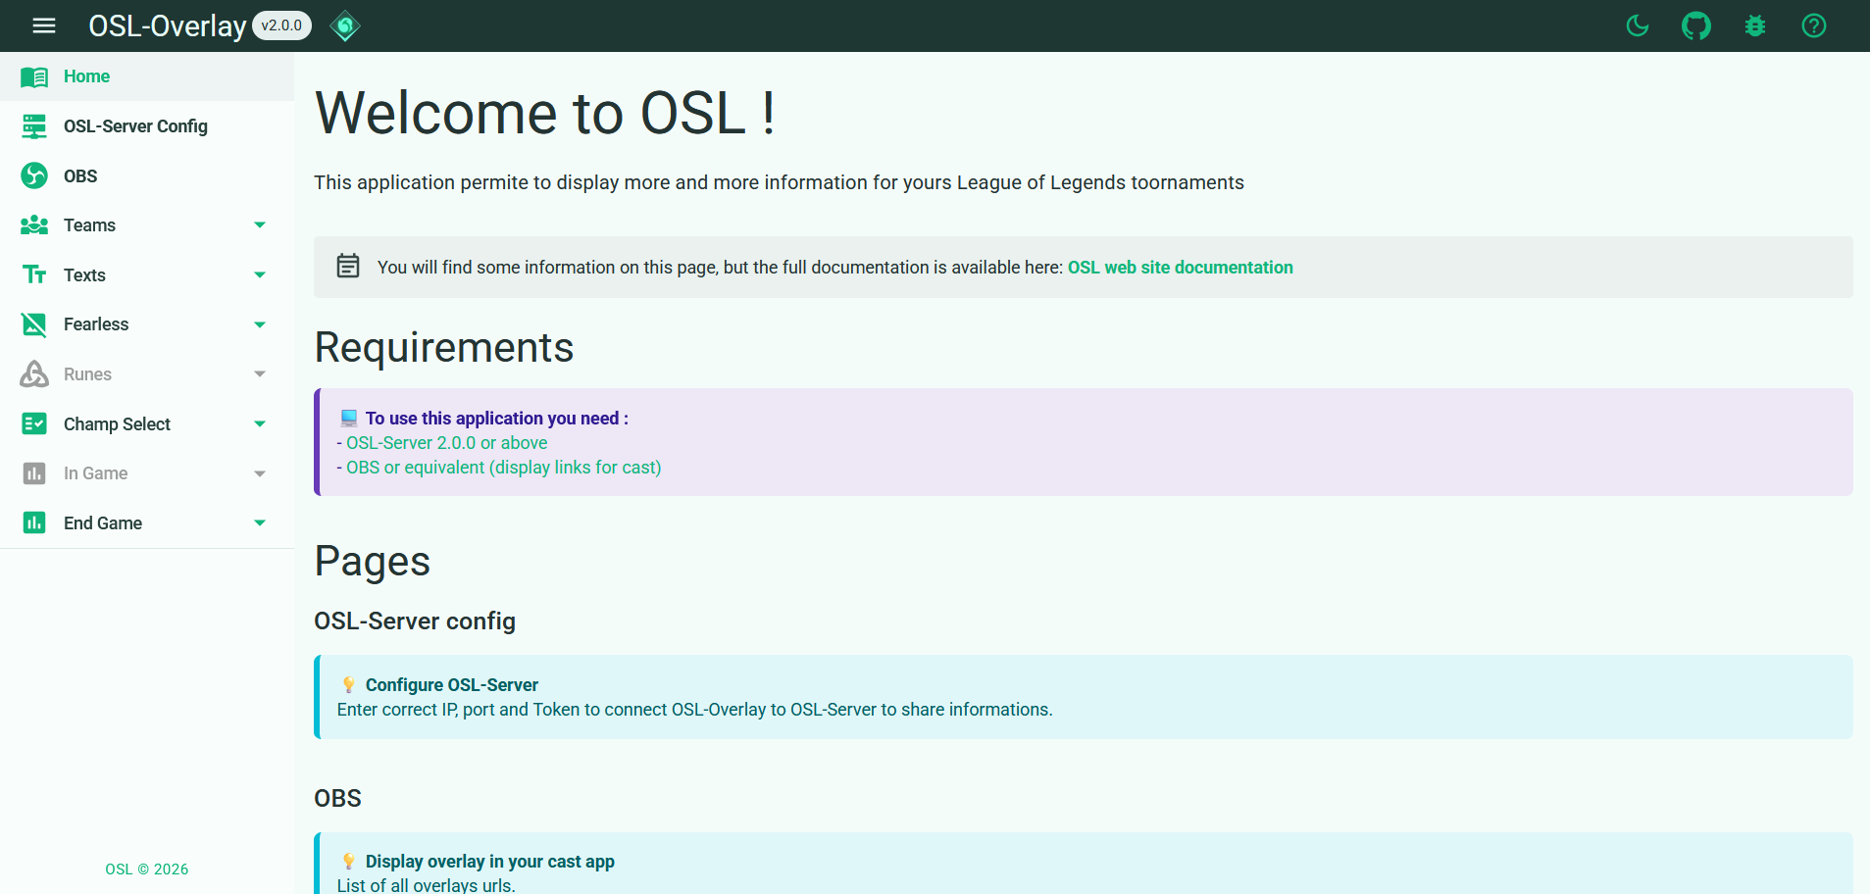Click the OSL logo diamond icon

tap(345, 25)
